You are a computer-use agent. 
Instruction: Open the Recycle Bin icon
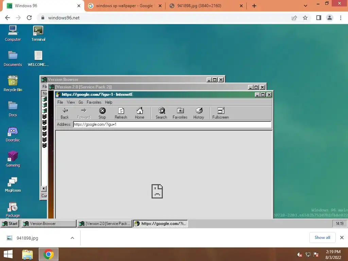click(13, 84)
